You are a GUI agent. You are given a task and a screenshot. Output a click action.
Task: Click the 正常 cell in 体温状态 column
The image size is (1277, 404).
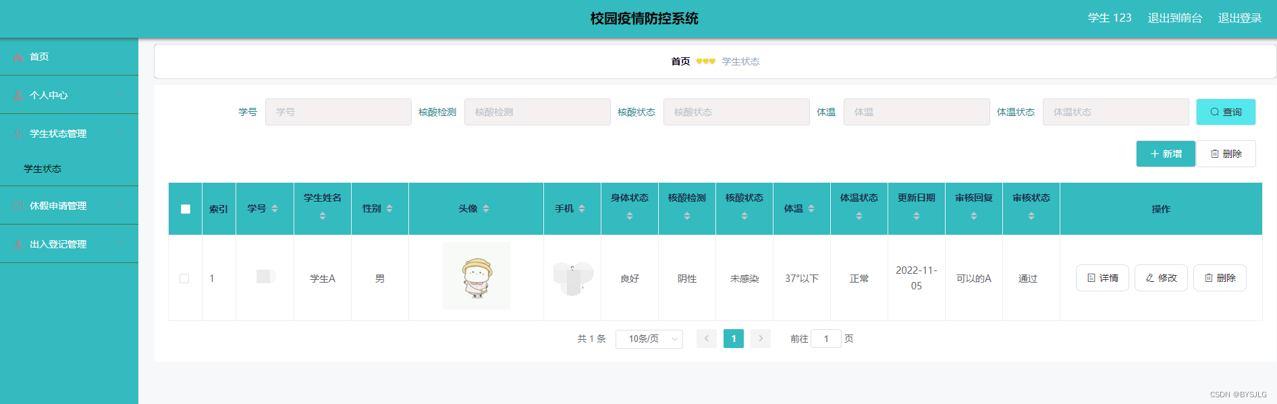pyautogui.click(x=859, y=279)
